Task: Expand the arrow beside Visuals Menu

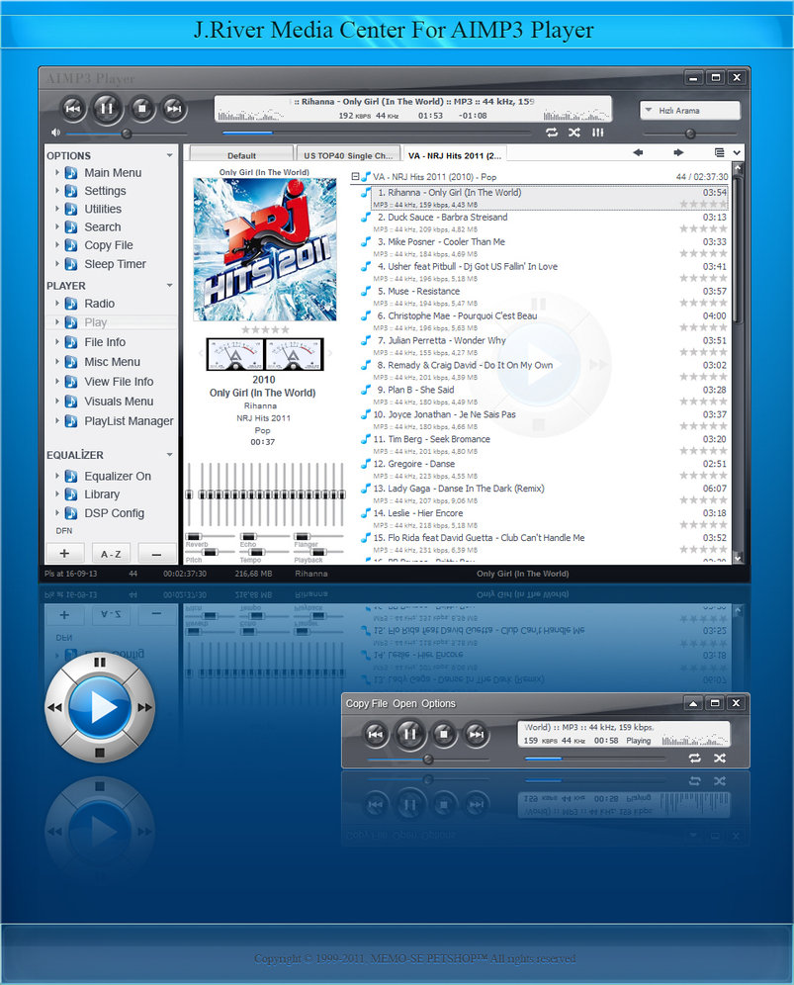Action: coord(57,401)
